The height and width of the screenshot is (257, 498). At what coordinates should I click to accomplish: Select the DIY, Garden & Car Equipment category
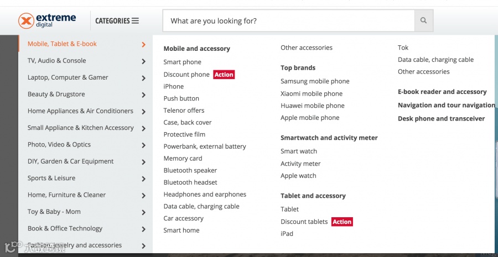pyautogui.click(x=70, y=161)
